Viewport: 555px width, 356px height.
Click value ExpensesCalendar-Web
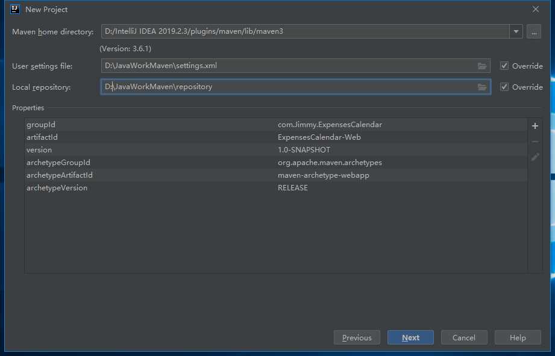[x=319, y=137]
